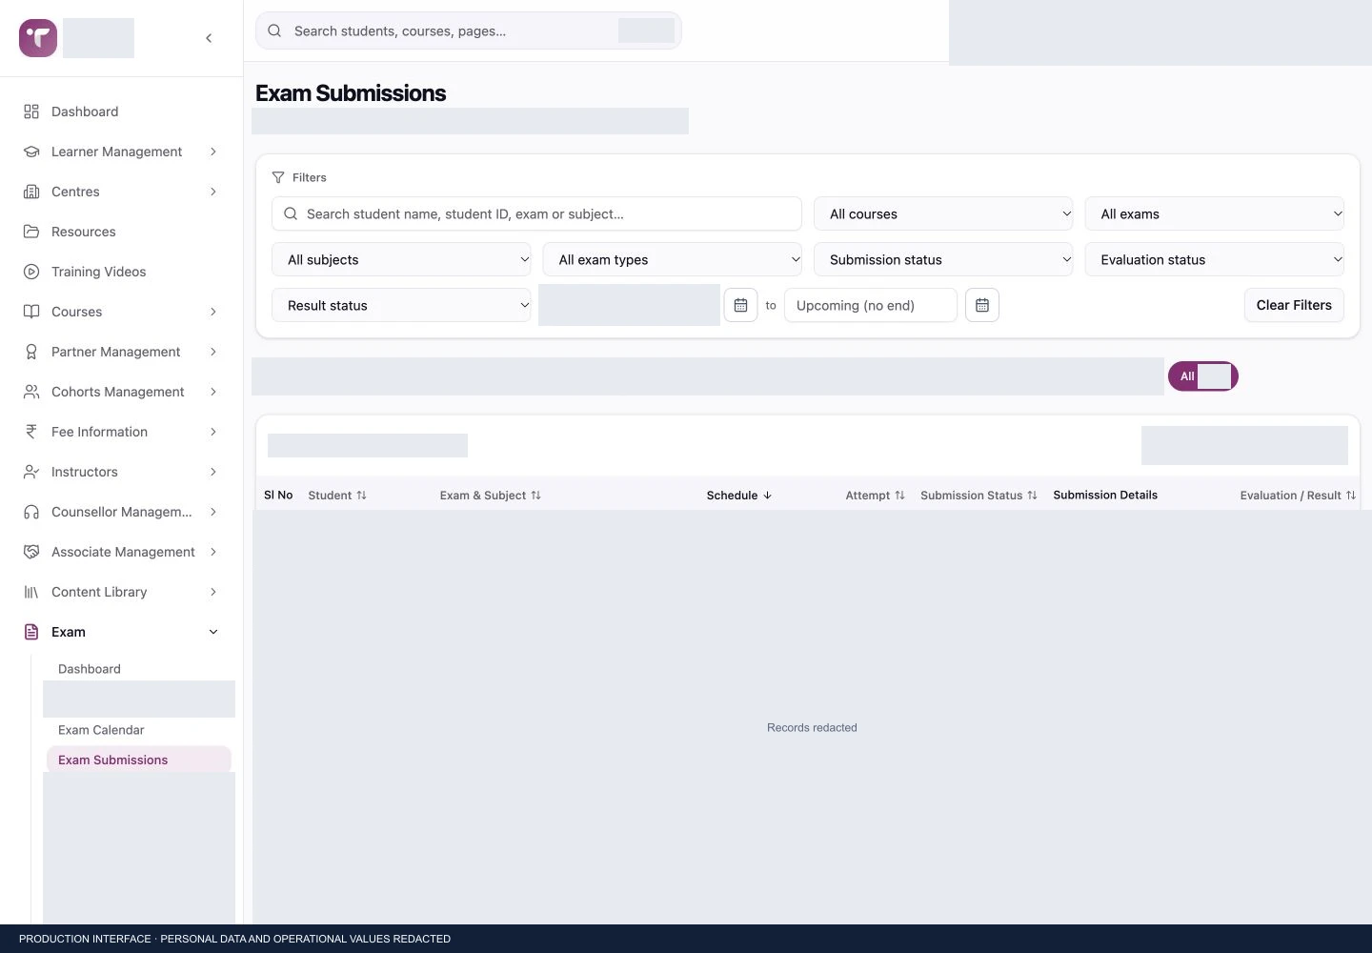Screen dimensions: 1372x953
Task: Sort by Submission Status column
Action: click(979, 496)
